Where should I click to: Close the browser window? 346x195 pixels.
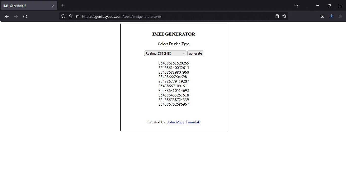tap(341, 6)
